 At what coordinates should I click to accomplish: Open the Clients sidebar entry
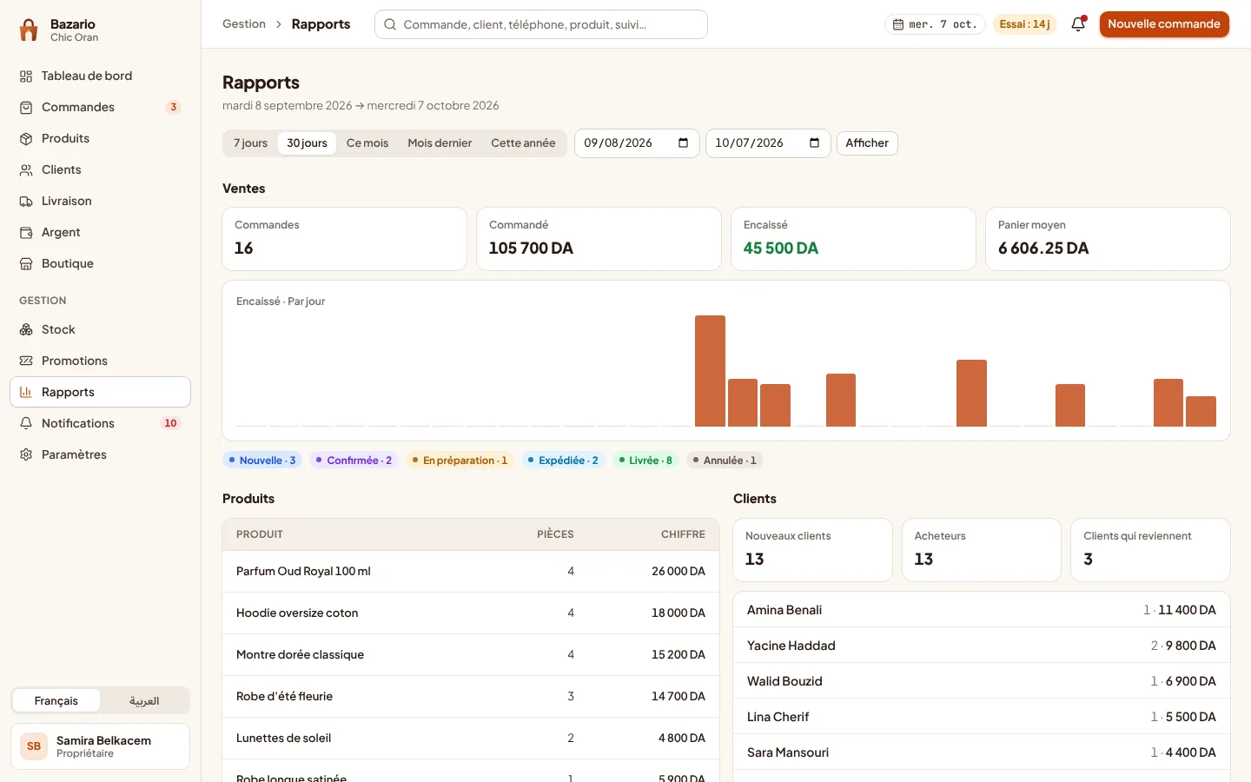[x=100, y=169]
